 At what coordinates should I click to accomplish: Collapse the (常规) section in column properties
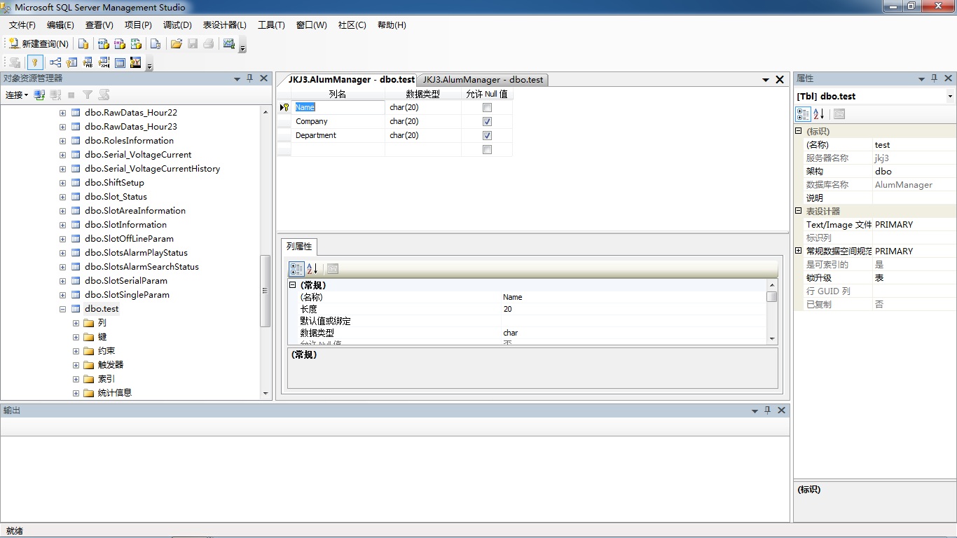click(293, 285)
